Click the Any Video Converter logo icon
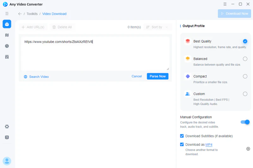The height and width of the screenshot is (168, 253). 5,4
